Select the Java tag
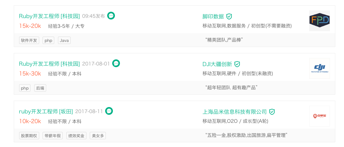 coord(64,40)
